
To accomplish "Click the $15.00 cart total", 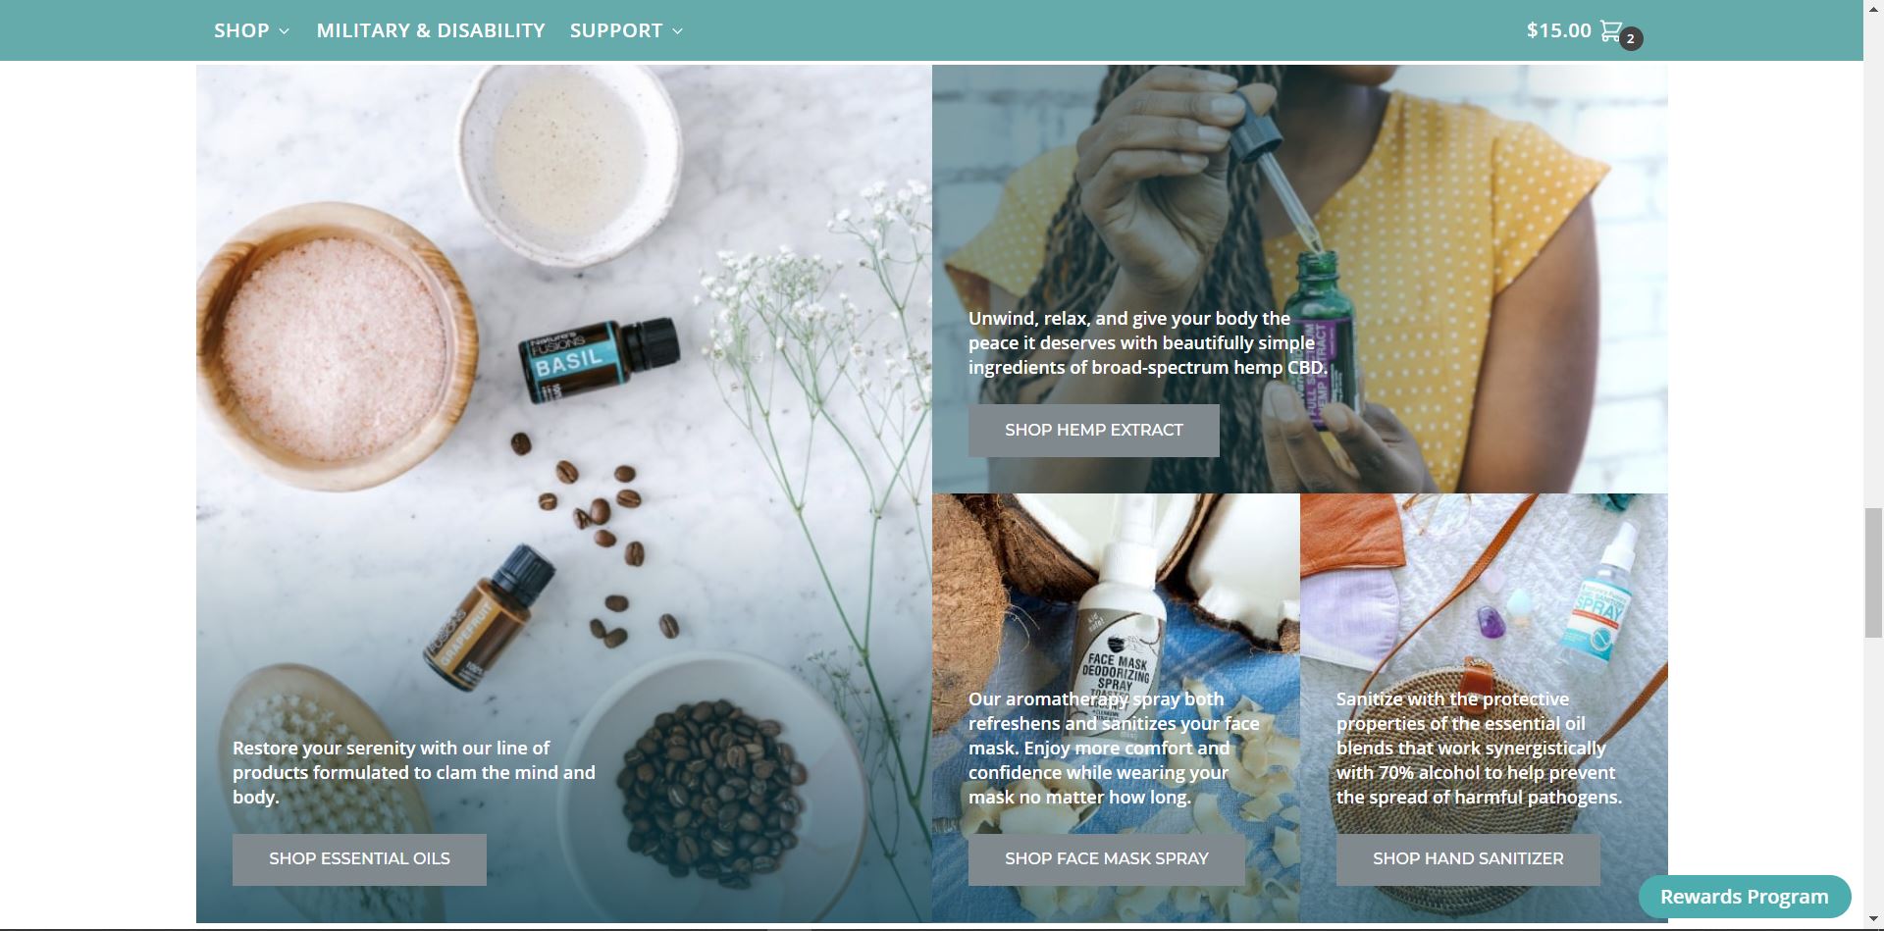I will pyautogui.click(x=1558, y=30).
